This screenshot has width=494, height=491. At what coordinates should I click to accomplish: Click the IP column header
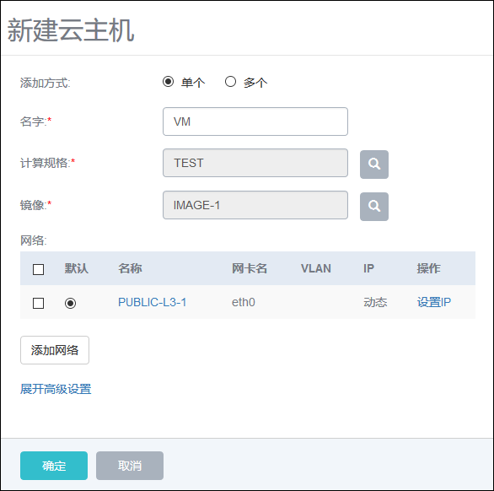pyautogui.click(x=368, y=268)
